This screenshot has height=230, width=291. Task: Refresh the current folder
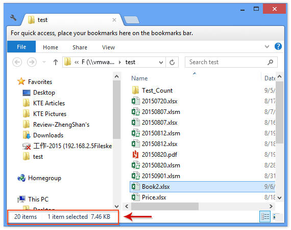click(x=172, y=62)
